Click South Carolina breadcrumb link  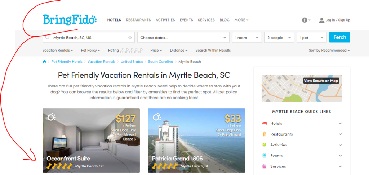pos(160,62)
